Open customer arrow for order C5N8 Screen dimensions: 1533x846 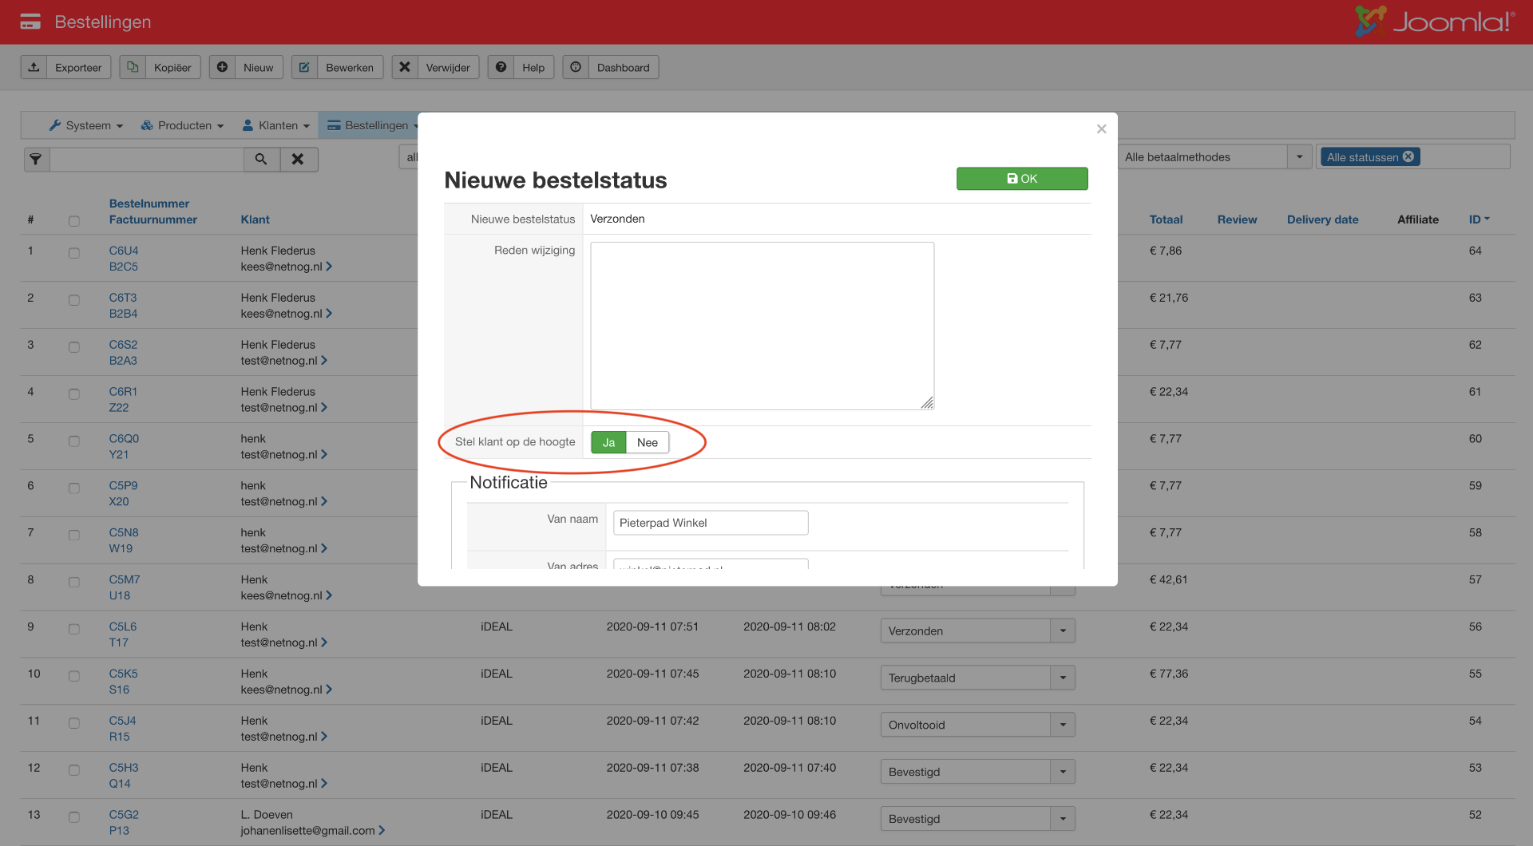[x=324, y=548]
